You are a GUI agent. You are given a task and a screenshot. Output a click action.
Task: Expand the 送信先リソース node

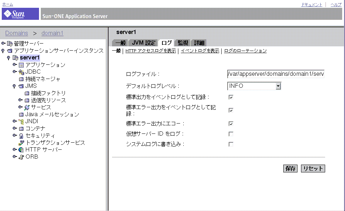point(21,100)
